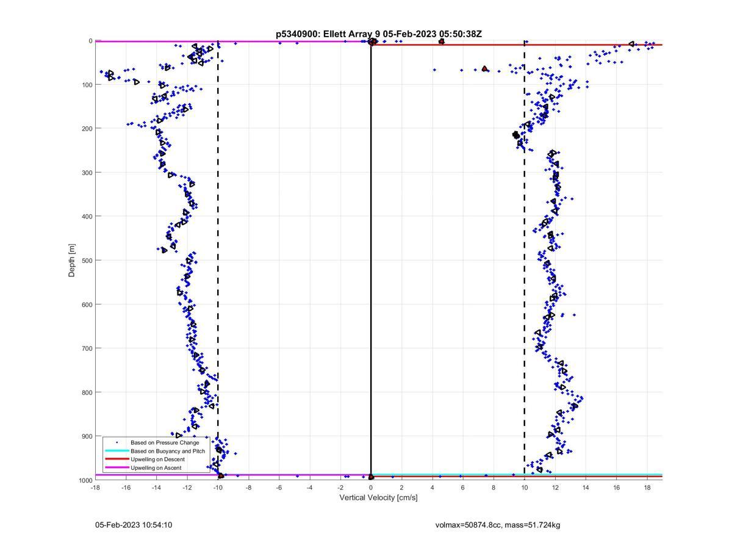Click velocity axis tick label '-18'
Viewport: 732px width, 540px height.
(x=95, y=488)
